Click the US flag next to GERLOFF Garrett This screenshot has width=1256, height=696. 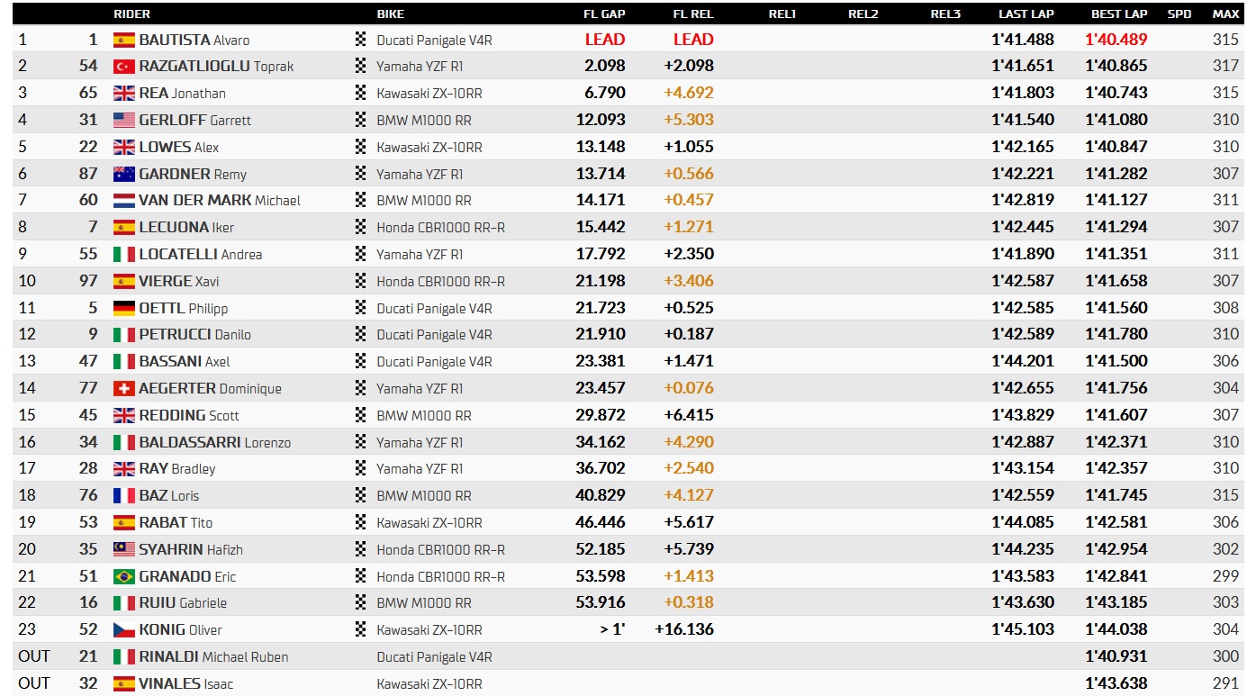(124, 120)
